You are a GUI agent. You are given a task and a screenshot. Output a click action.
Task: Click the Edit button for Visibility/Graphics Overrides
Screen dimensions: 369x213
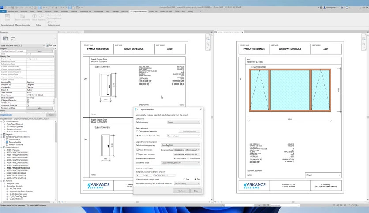(39, 51)
